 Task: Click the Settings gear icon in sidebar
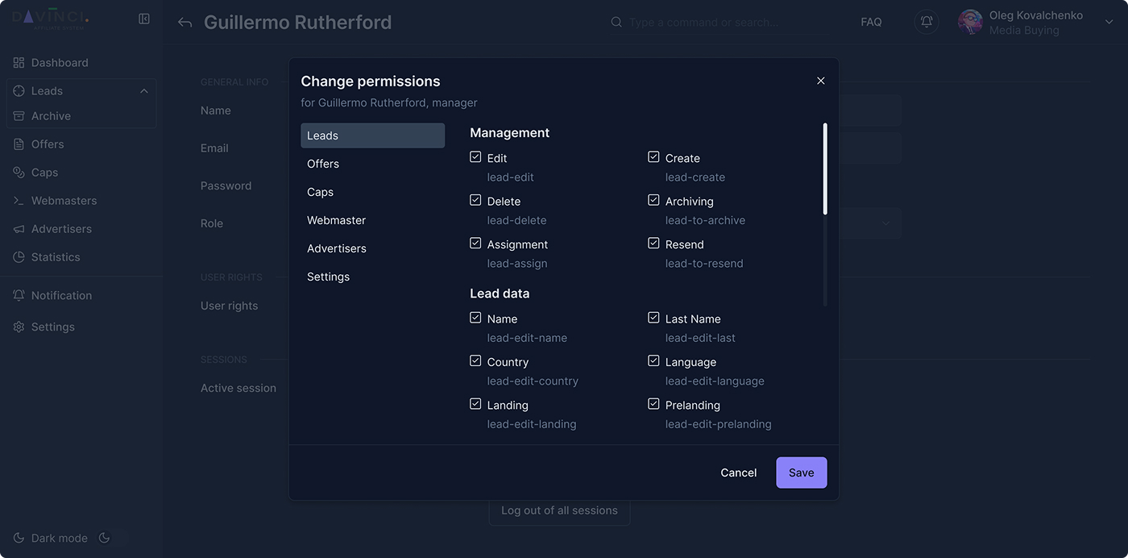19,327
